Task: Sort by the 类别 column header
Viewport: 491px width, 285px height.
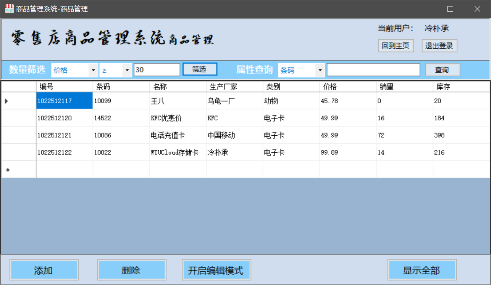Action: [291, 87]
